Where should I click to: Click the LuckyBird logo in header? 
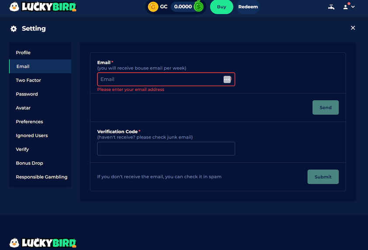pyautogui.click(x=43, y=7)
